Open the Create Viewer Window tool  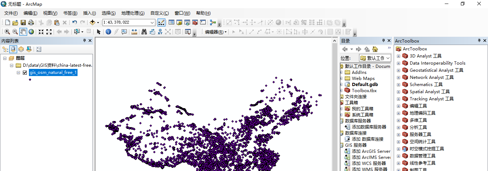[x=188, y=32]
